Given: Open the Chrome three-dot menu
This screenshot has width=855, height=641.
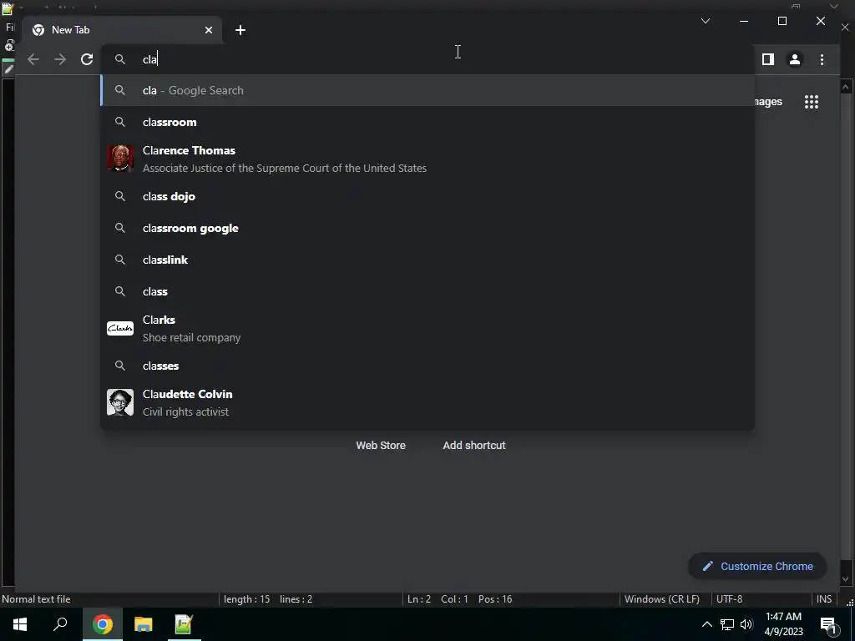Looking at the screenshot, I should click(x=822, y=59).
